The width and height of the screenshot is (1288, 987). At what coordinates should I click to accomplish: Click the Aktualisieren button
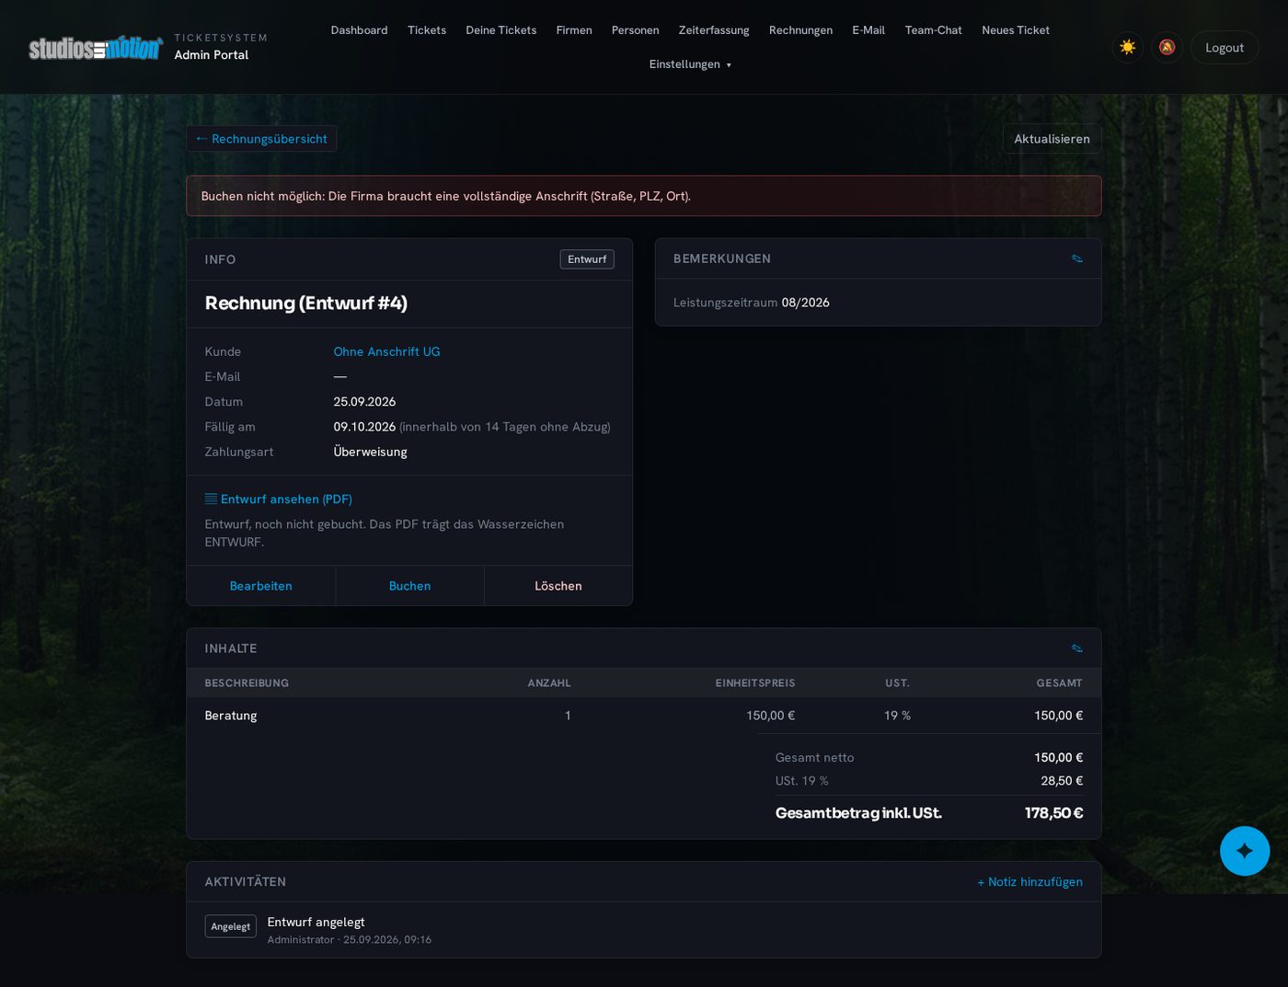point(1052,139)
